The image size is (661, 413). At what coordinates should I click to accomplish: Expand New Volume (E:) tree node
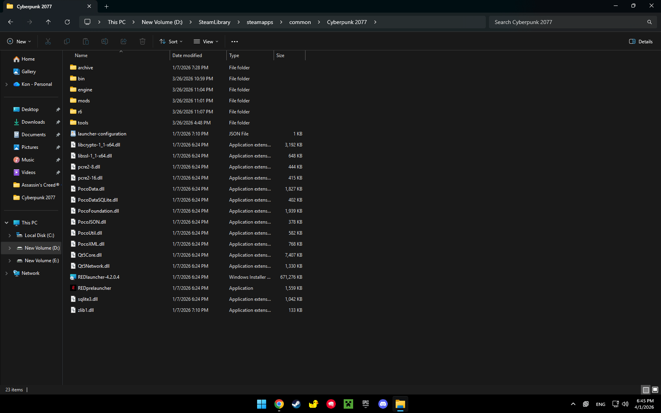tap(9, 261)
